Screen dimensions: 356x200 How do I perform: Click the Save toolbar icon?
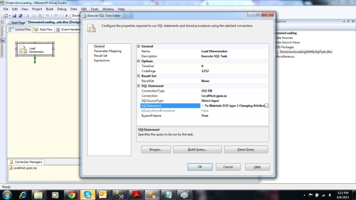pyautogui.click(x=14, y=16)
